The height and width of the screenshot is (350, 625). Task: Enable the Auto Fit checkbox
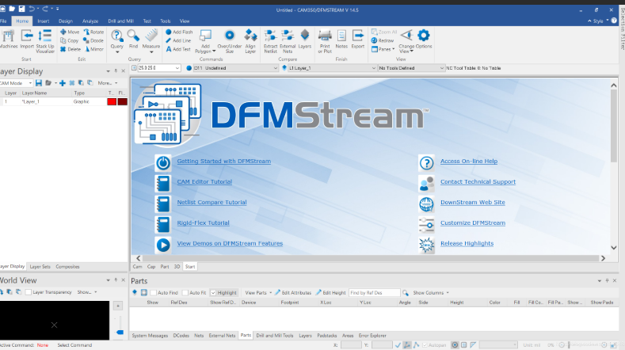point(185,293)
